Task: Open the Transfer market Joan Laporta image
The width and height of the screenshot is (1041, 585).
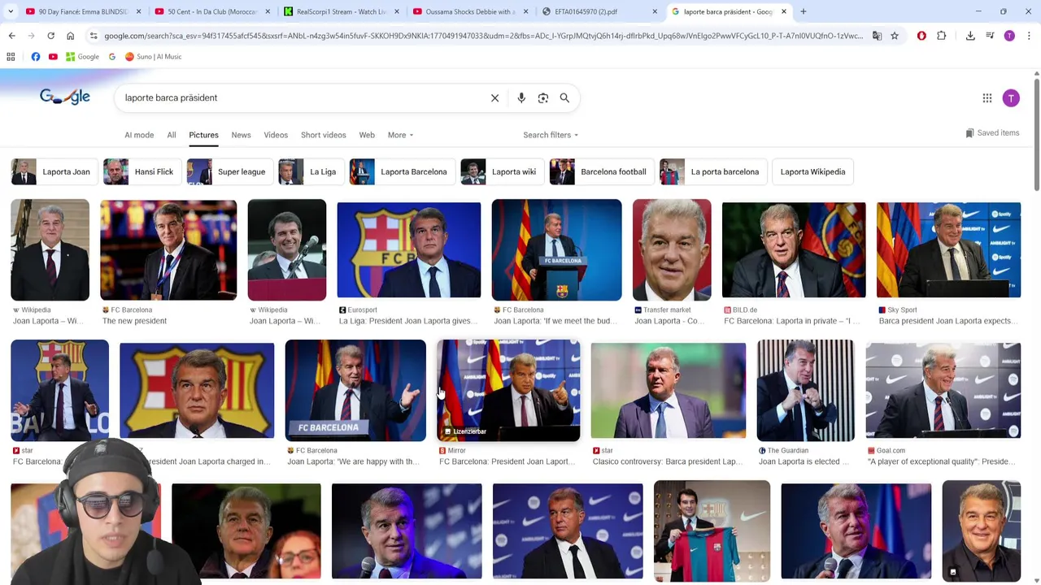Action: 672,250
